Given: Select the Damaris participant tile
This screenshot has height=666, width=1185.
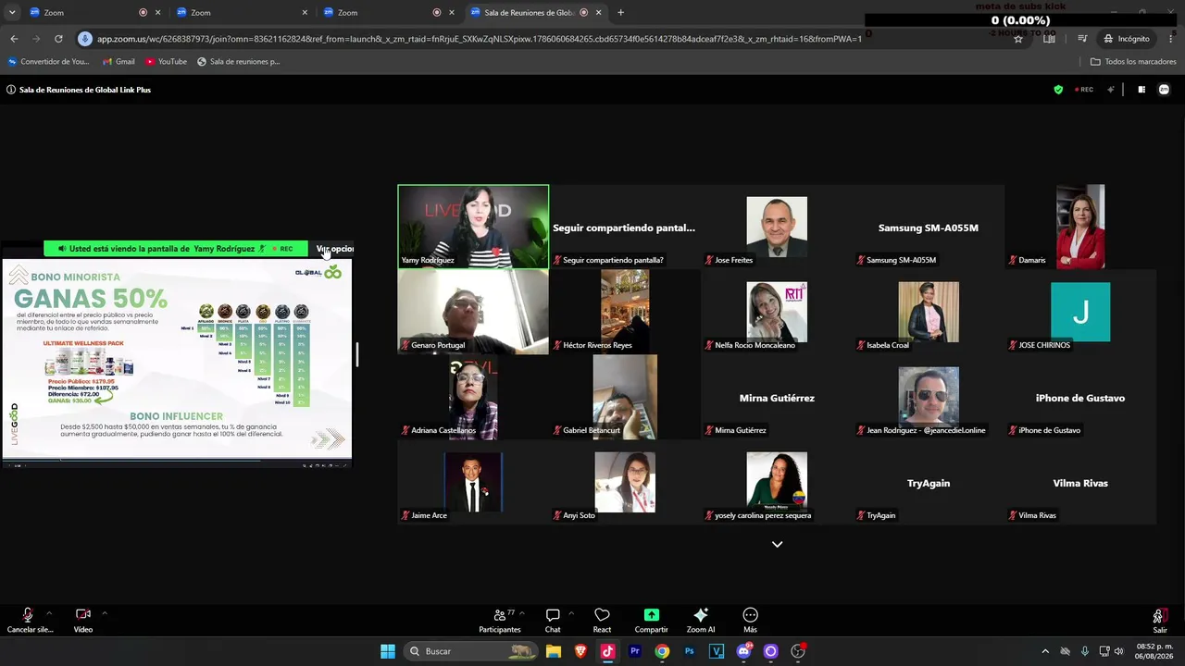Looking at the screenshot, I should 1080,227.
